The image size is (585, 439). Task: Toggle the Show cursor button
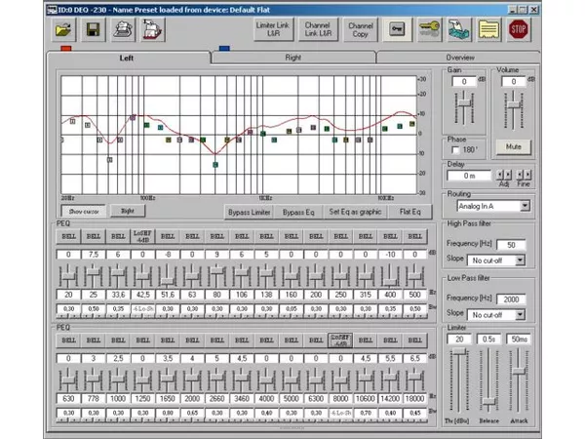(x=84, y=212)
